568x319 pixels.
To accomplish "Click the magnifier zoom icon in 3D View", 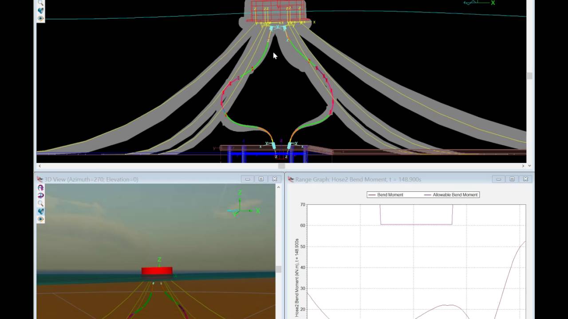I will (41, 203).
